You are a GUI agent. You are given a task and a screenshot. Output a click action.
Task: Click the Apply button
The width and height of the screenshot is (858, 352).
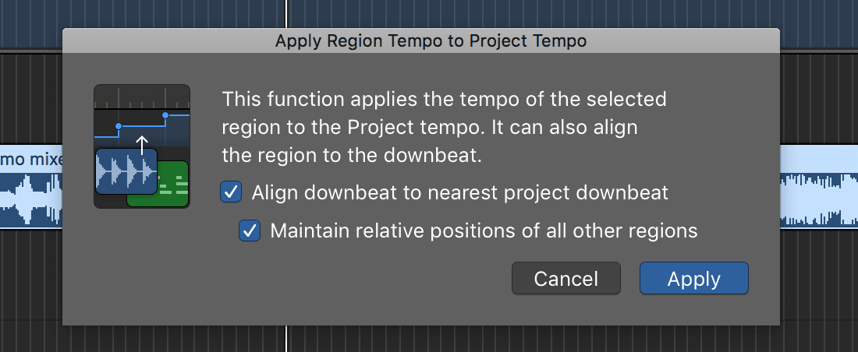694,278
